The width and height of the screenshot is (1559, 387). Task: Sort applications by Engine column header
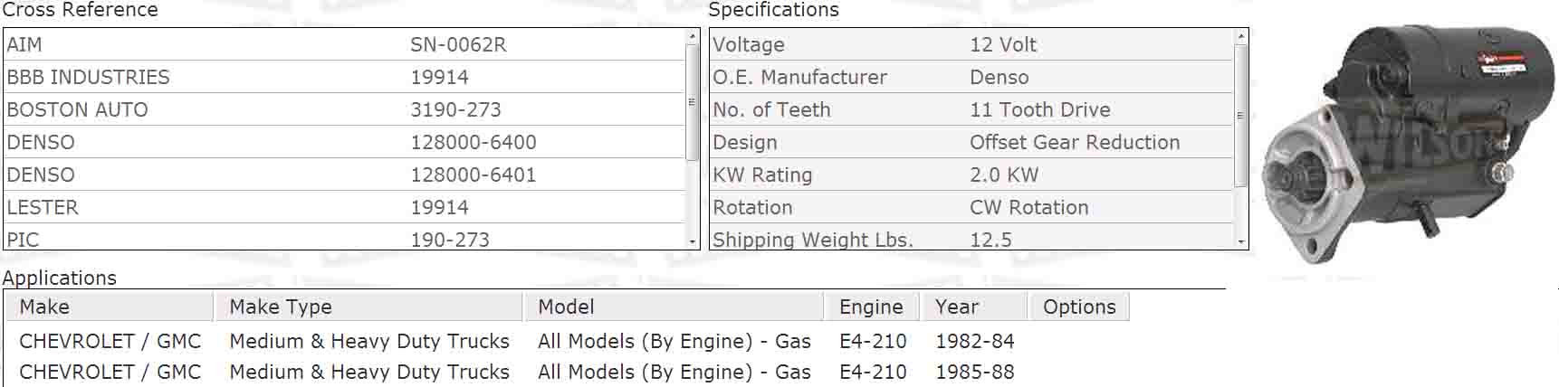872,307
